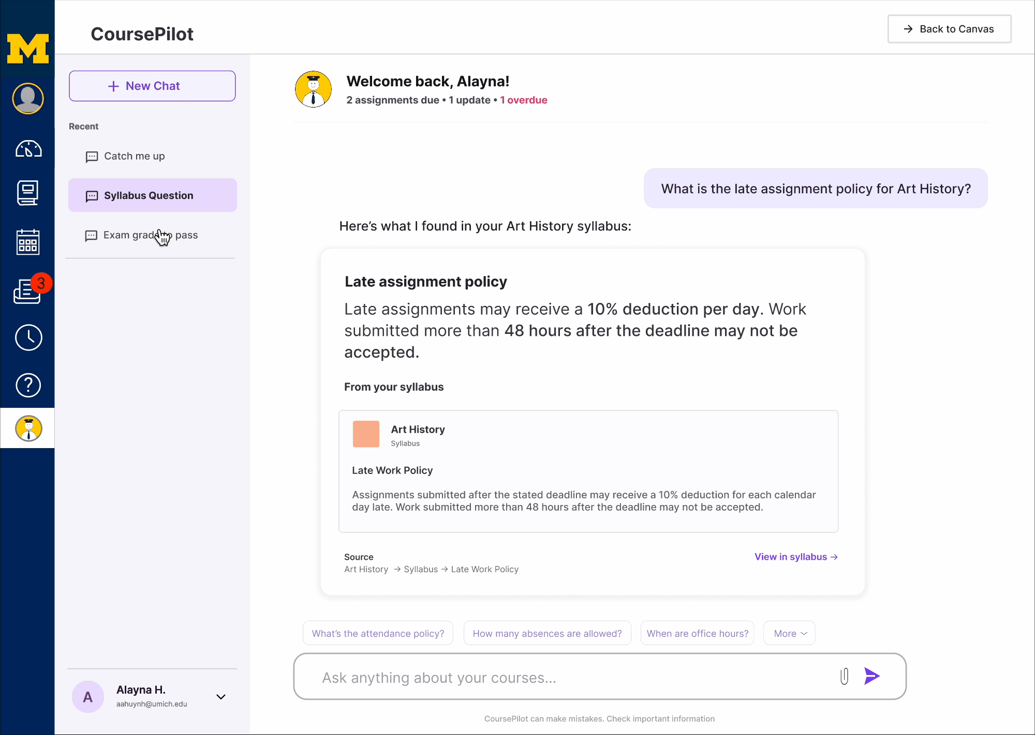Click the 1 overdue status text

click(523, 100)
